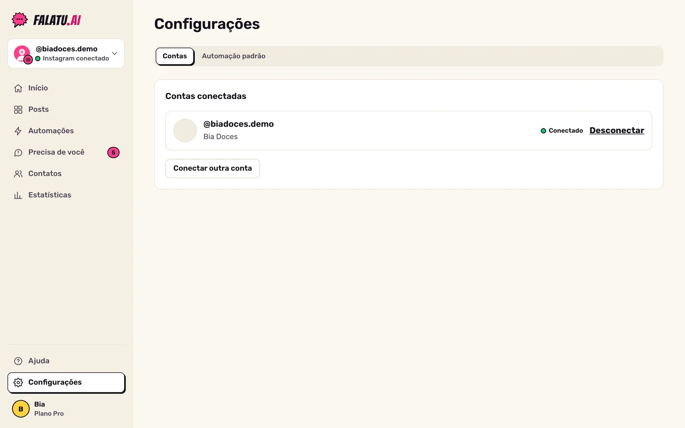Click the pink account avatar in the account switcher

[x=22, y=54]
